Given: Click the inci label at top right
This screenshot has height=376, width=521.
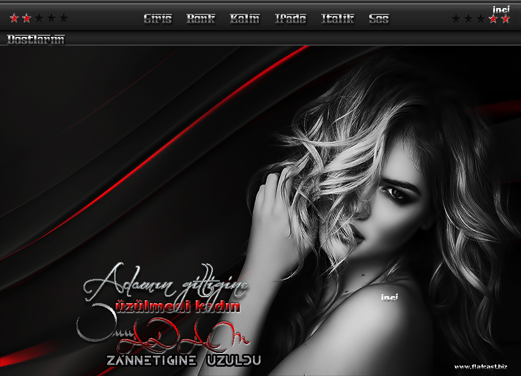Looking at the screenshot, I should click(501, 9).
